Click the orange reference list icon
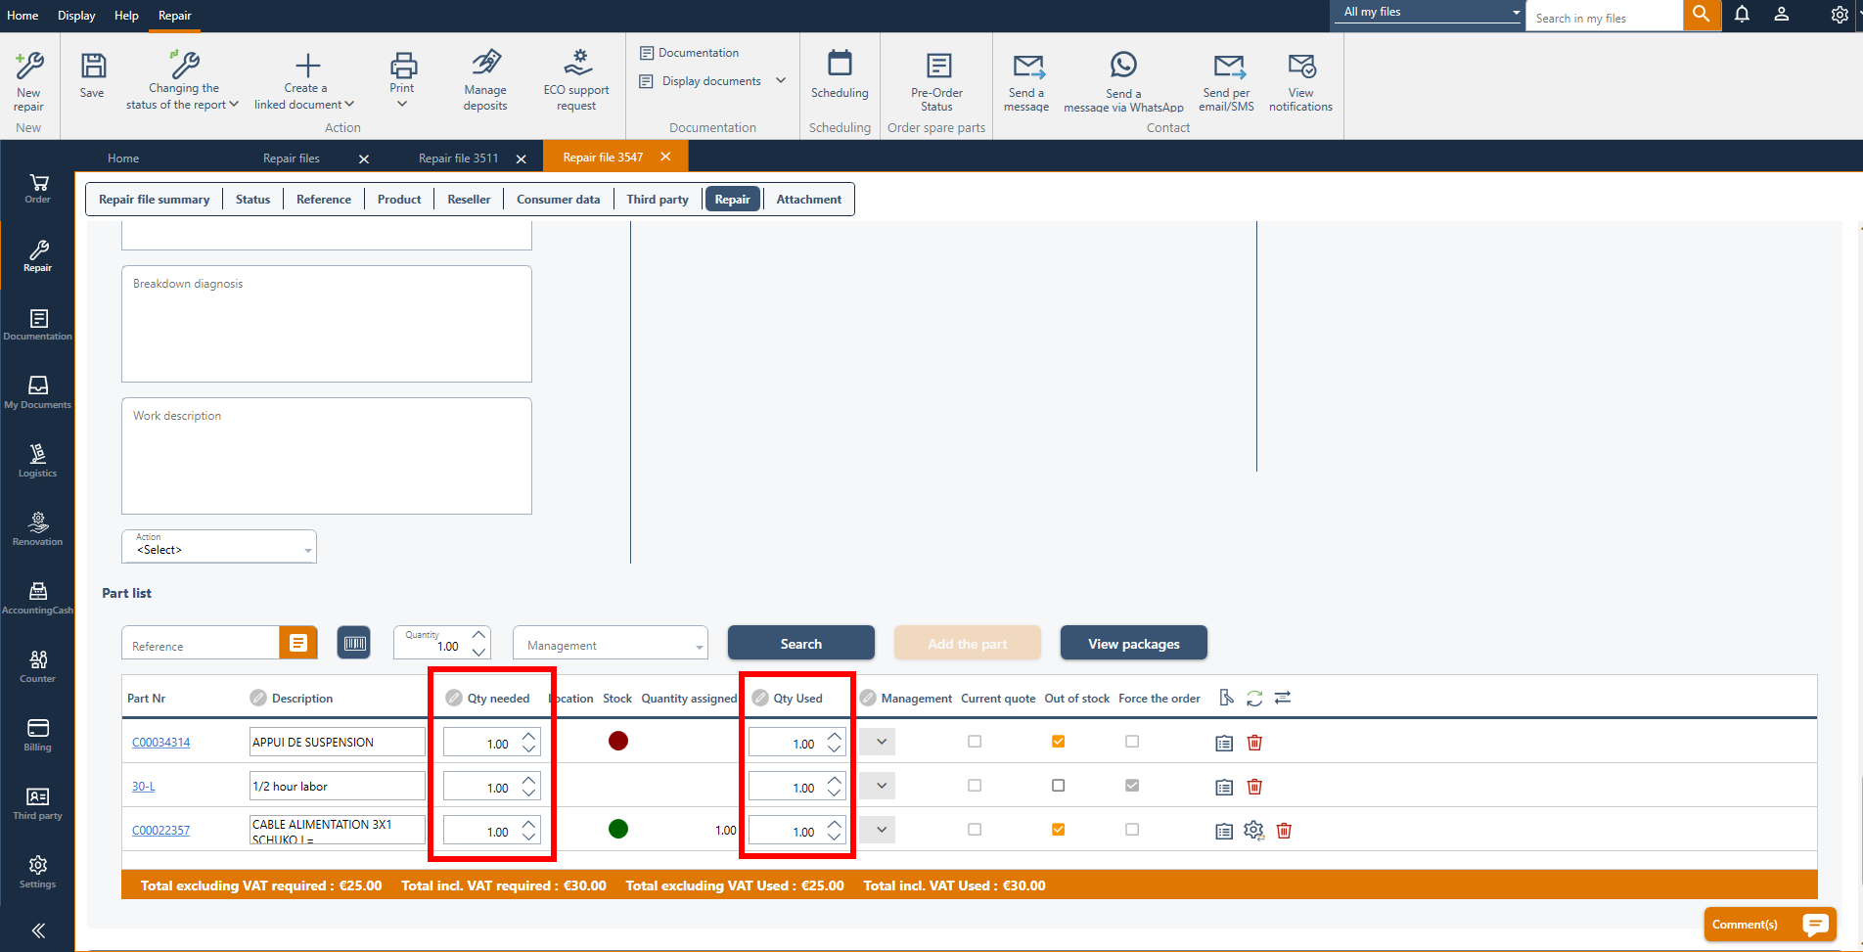The height and width of the screenshot is (952, 1863). tap(298, 643)
